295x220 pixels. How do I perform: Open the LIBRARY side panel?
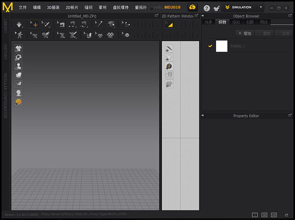click(5, 26)
